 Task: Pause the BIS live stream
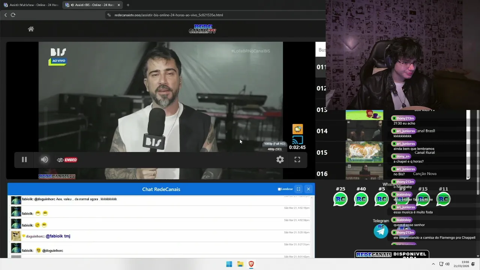[24, 160]
